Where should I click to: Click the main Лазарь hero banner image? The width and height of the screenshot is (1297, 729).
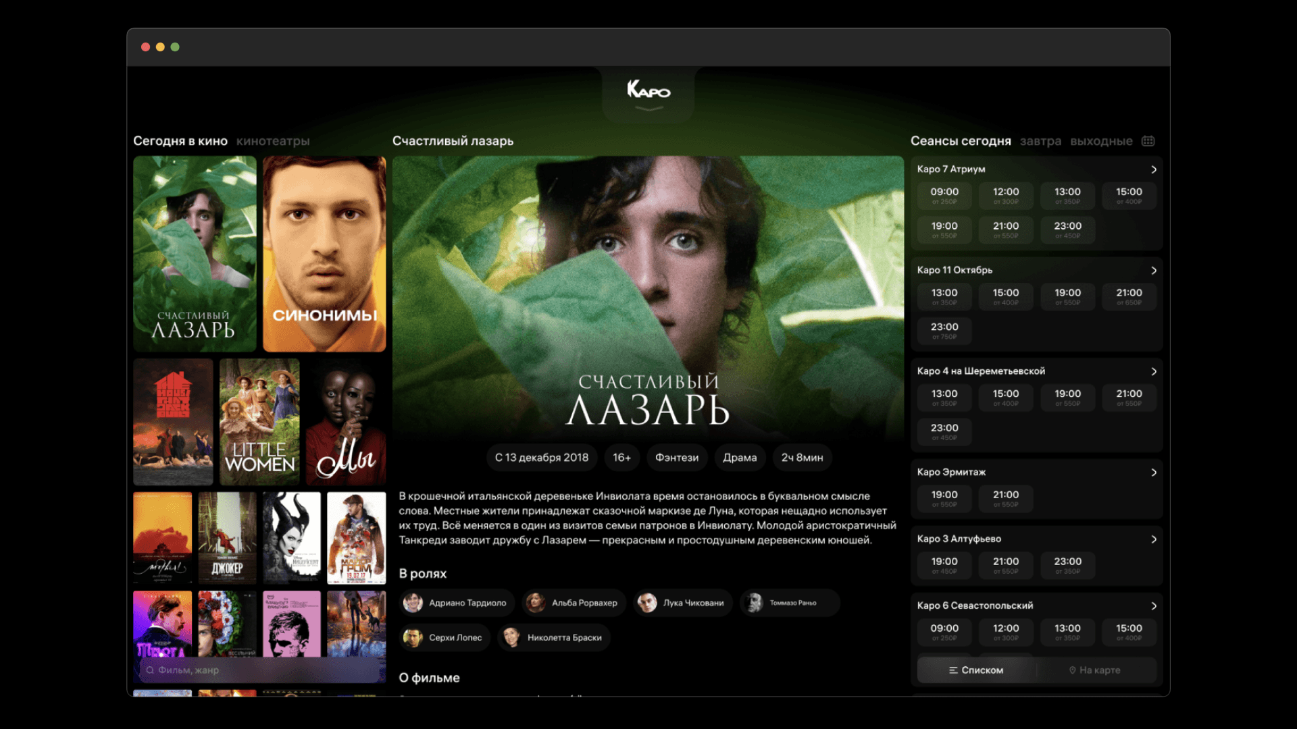tap(648, 297)
